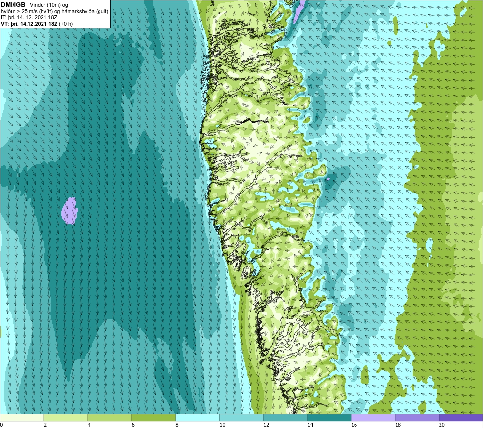Click the scale label "20"
The width and height of the screenshot is (483, 428).
pos(442,425)
